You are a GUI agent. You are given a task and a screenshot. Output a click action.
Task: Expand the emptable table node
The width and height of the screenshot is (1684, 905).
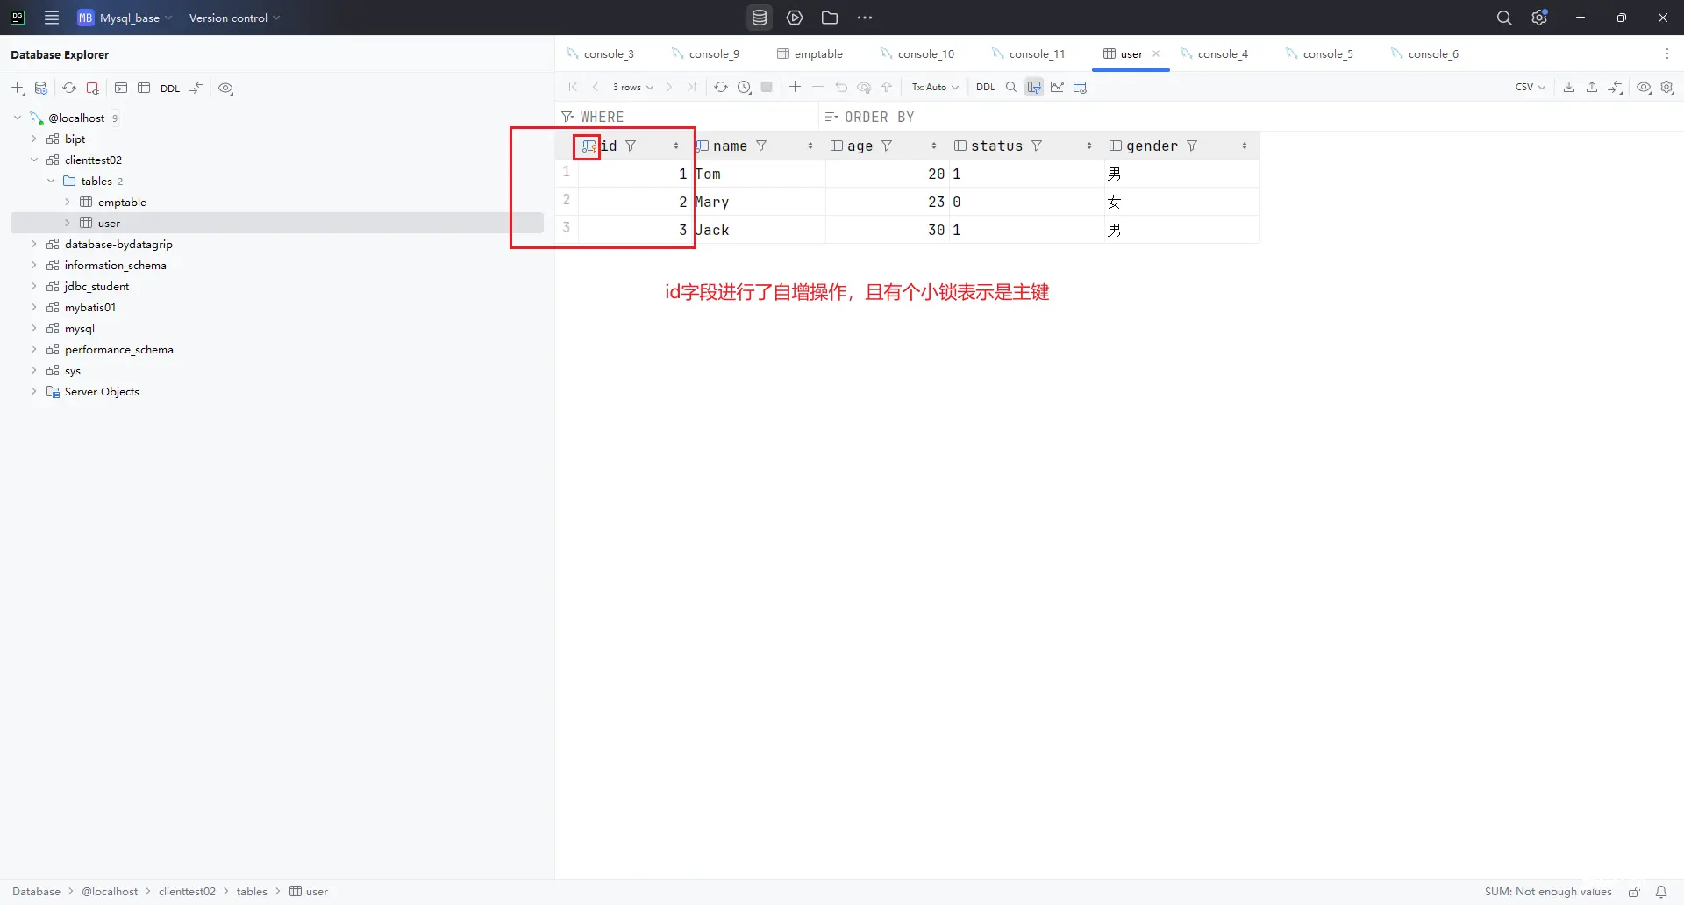[68, 202]
